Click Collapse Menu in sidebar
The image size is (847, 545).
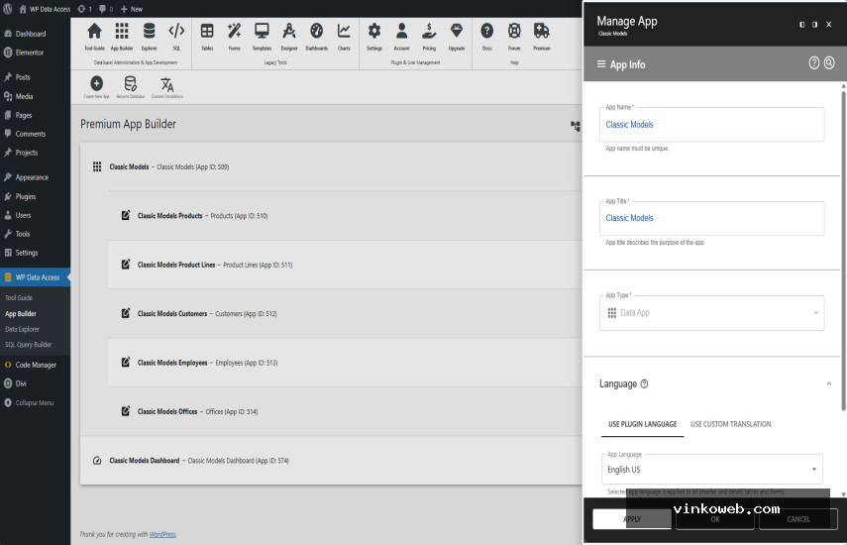click(35, 402)
